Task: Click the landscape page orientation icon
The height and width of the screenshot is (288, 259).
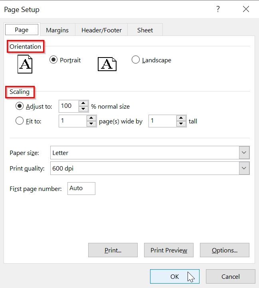Action: (107, 64)
